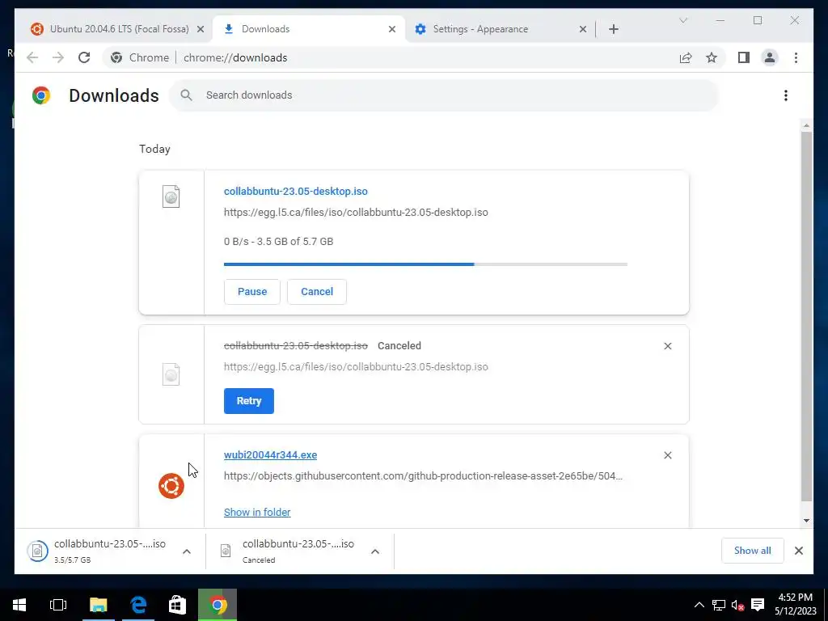Viewport: 828px width, 621px height.
Task: Open the notification center icon
Action: point(758,605)
